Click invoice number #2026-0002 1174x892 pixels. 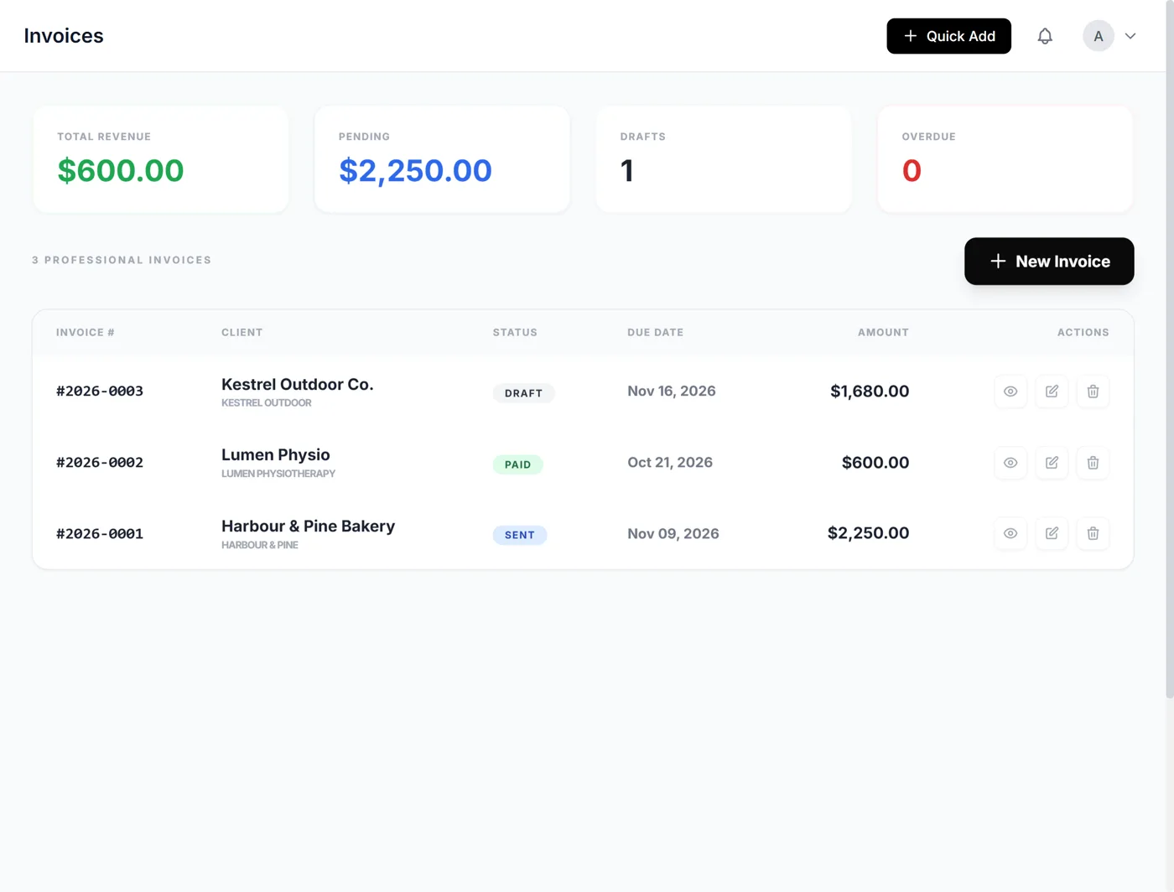coord(100,463)
